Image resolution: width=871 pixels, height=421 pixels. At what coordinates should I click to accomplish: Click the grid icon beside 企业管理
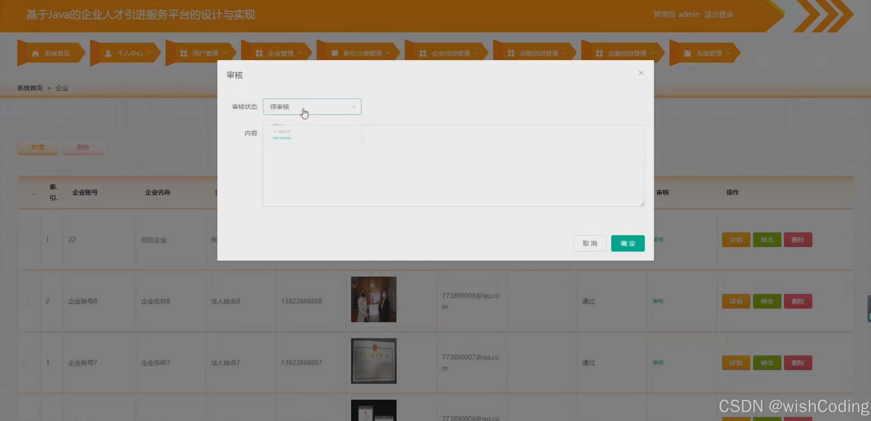coord(259,53)
